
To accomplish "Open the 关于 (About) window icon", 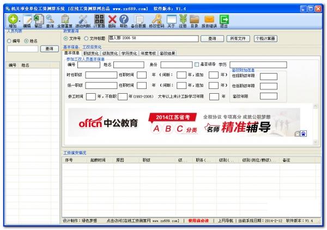I will tap(172, 19).
